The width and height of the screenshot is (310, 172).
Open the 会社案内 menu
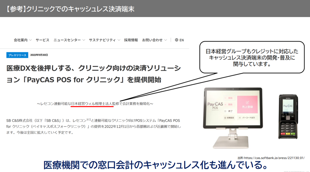tap(20, 40)
